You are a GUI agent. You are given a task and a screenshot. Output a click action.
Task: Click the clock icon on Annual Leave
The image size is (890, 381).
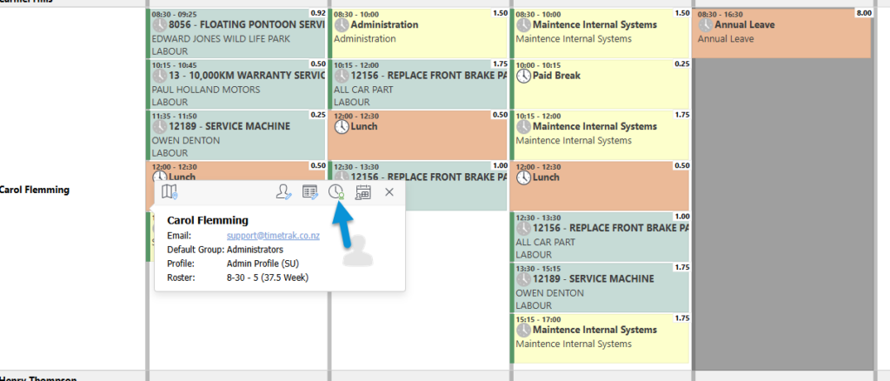tap(705, 25)
